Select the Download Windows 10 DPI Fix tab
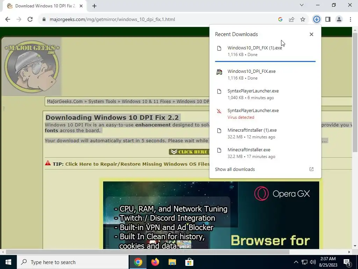The image size is (358, 269). [x=45, y=6]
